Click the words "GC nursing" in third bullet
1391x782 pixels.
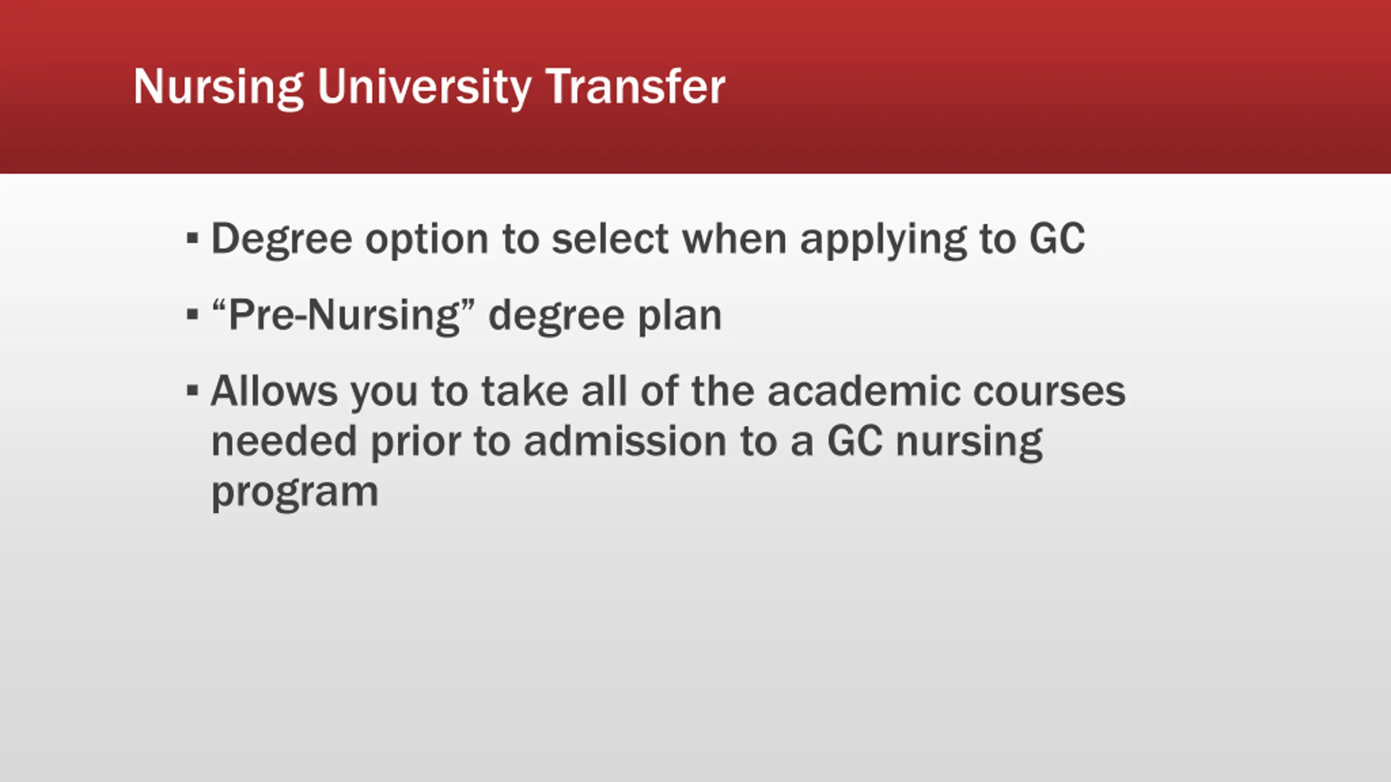(935, 442)
